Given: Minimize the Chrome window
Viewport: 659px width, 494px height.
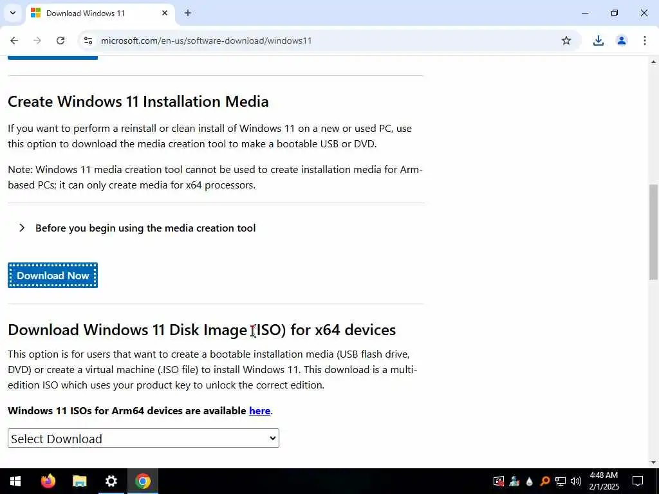Looking at the screenshot, I should tap(584, 13).
